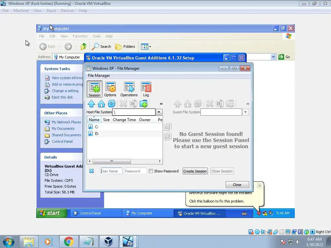Image resolution: width=331 pixels, height=248 pixels.
Task: Sort host files by Size column
Action: (x=106, y=120)
